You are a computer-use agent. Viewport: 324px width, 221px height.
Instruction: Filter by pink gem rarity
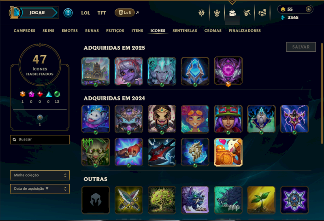(x=32, y=94)
